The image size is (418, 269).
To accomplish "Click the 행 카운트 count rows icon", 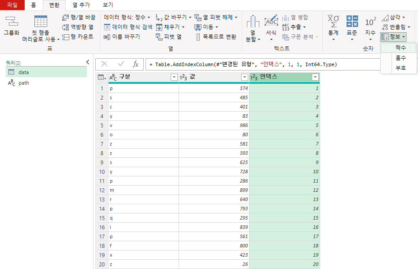I will pos(66,37).
